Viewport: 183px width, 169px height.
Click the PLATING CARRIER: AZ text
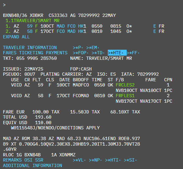point(66,74)
